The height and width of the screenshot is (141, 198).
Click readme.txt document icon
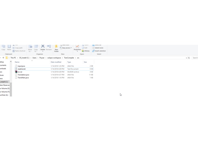coord(16,69)
